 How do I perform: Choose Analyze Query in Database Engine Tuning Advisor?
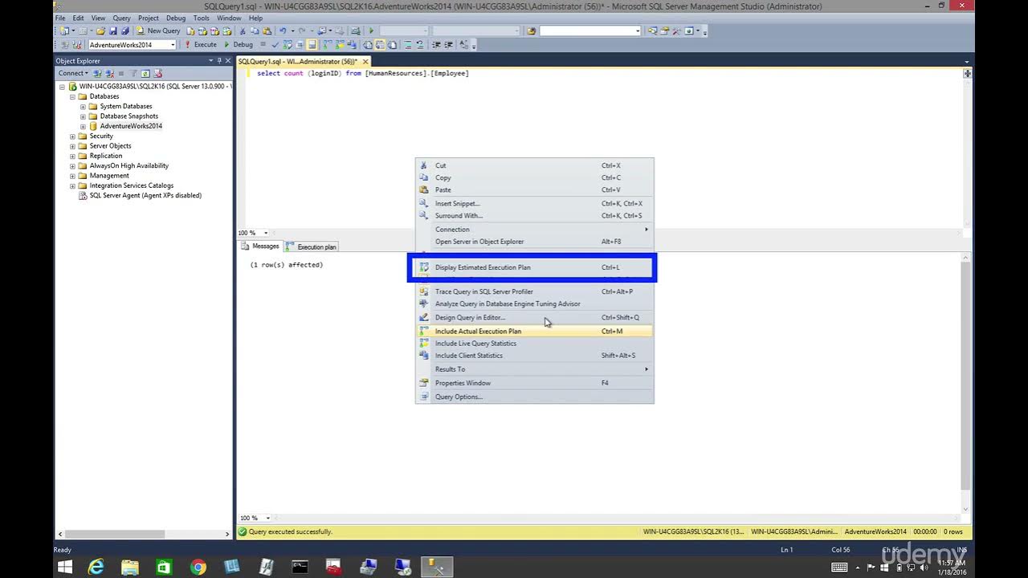point(534,303)
